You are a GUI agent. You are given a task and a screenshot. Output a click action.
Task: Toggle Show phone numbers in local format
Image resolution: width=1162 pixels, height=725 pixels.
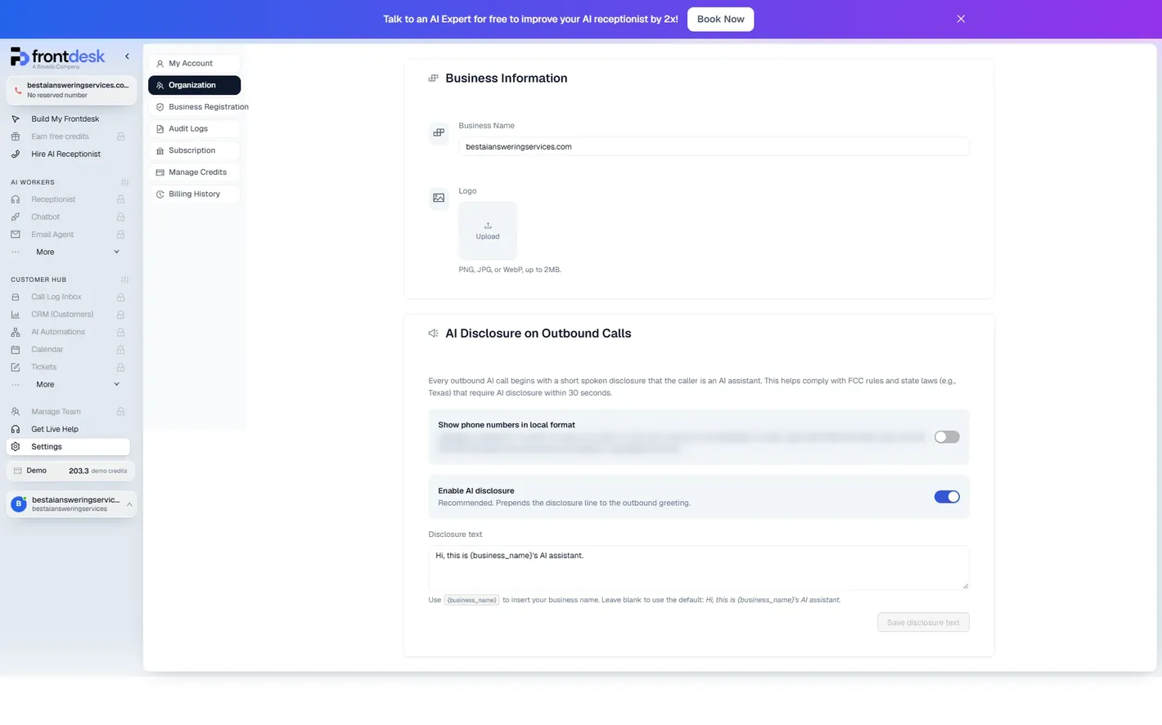point(947,437)
